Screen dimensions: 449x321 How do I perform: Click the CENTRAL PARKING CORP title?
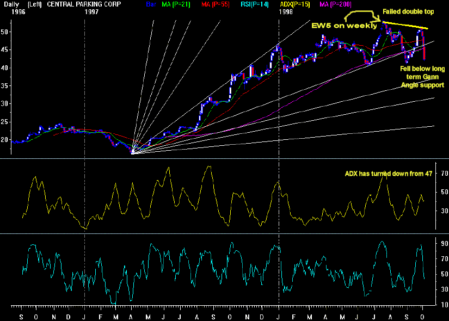(84, 4)
